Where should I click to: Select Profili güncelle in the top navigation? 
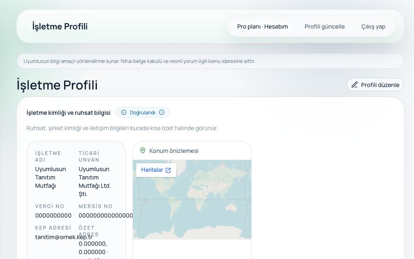[325, 27]
